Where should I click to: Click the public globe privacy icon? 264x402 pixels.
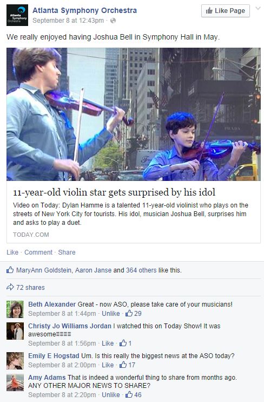(x=113, y=21)
